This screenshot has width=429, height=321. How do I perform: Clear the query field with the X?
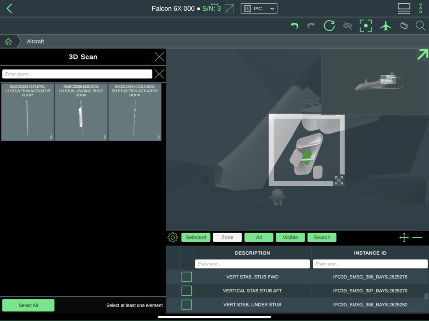(159, 74)
